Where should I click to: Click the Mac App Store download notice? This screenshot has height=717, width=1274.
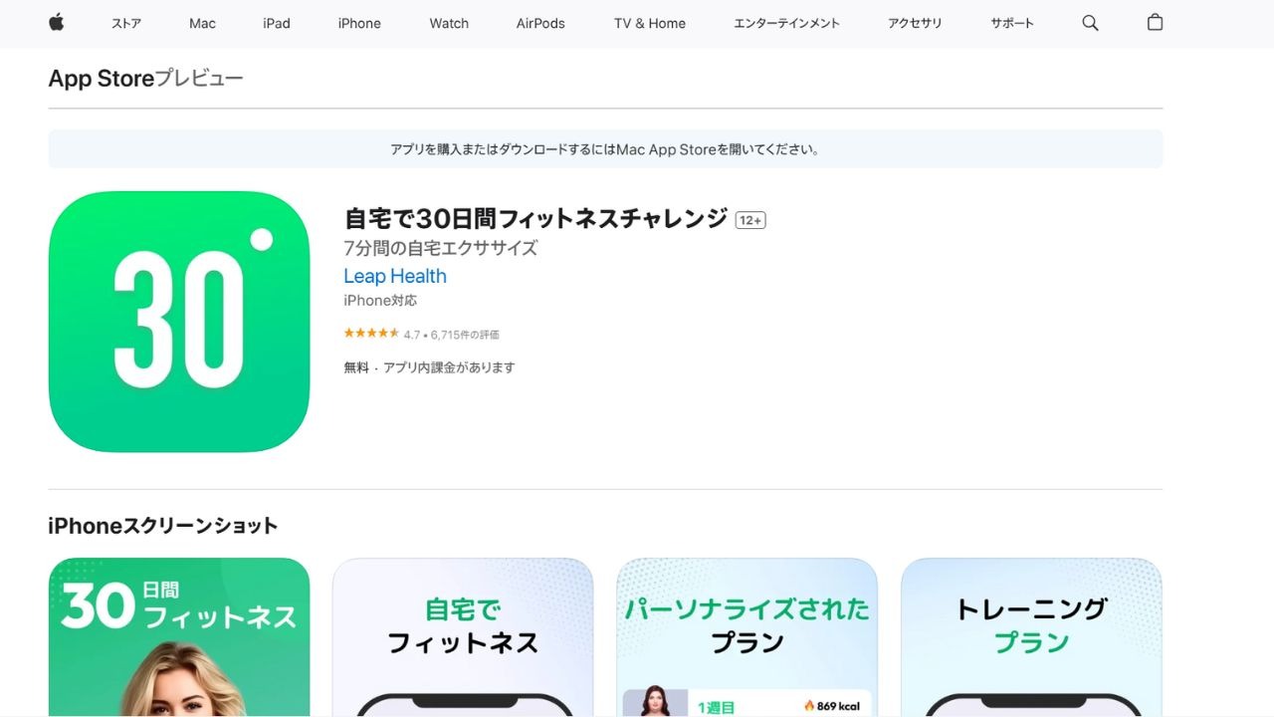tap(605, 149)
